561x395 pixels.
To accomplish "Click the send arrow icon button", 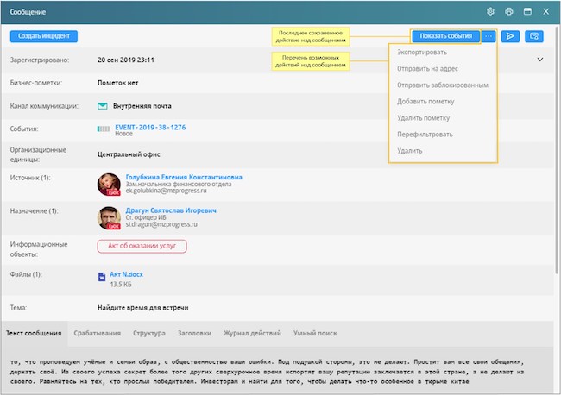I will [x=510, y=36].
